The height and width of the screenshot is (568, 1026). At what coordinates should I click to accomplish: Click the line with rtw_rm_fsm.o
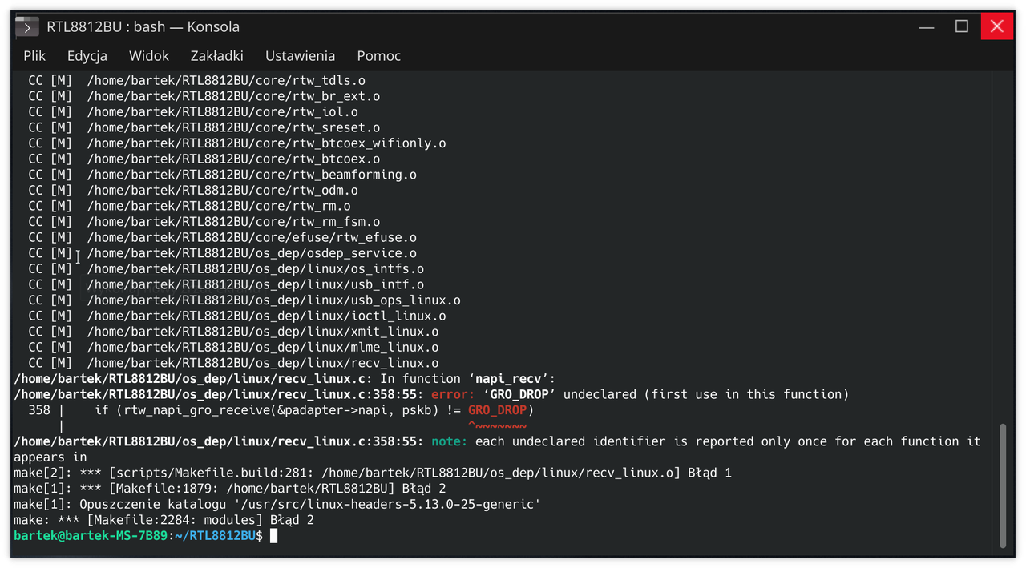tap(204, 222)
